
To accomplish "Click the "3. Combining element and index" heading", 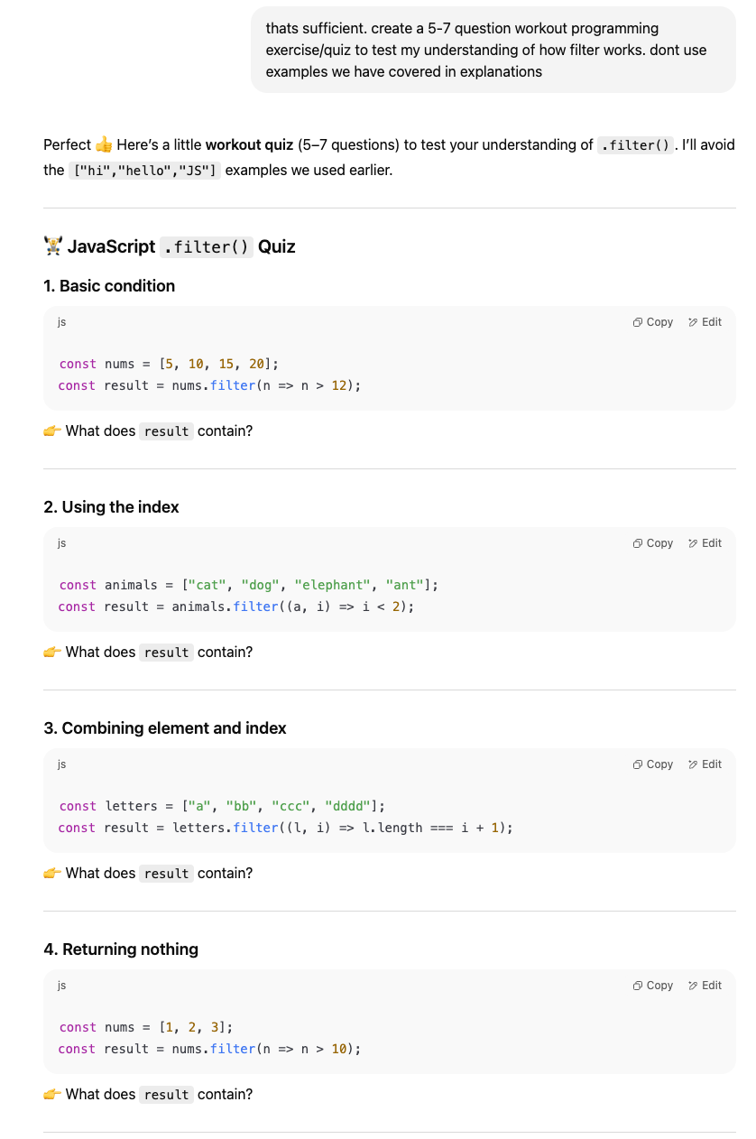I will click(165, 728).
